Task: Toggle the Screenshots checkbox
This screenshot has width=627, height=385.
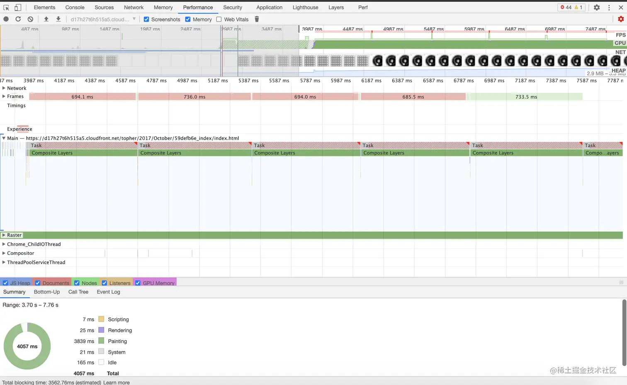Action: [146, 19]
